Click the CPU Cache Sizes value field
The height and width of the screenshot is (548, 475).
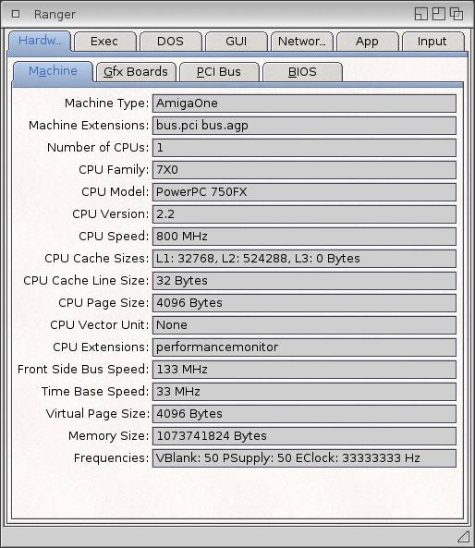[304, 259]
